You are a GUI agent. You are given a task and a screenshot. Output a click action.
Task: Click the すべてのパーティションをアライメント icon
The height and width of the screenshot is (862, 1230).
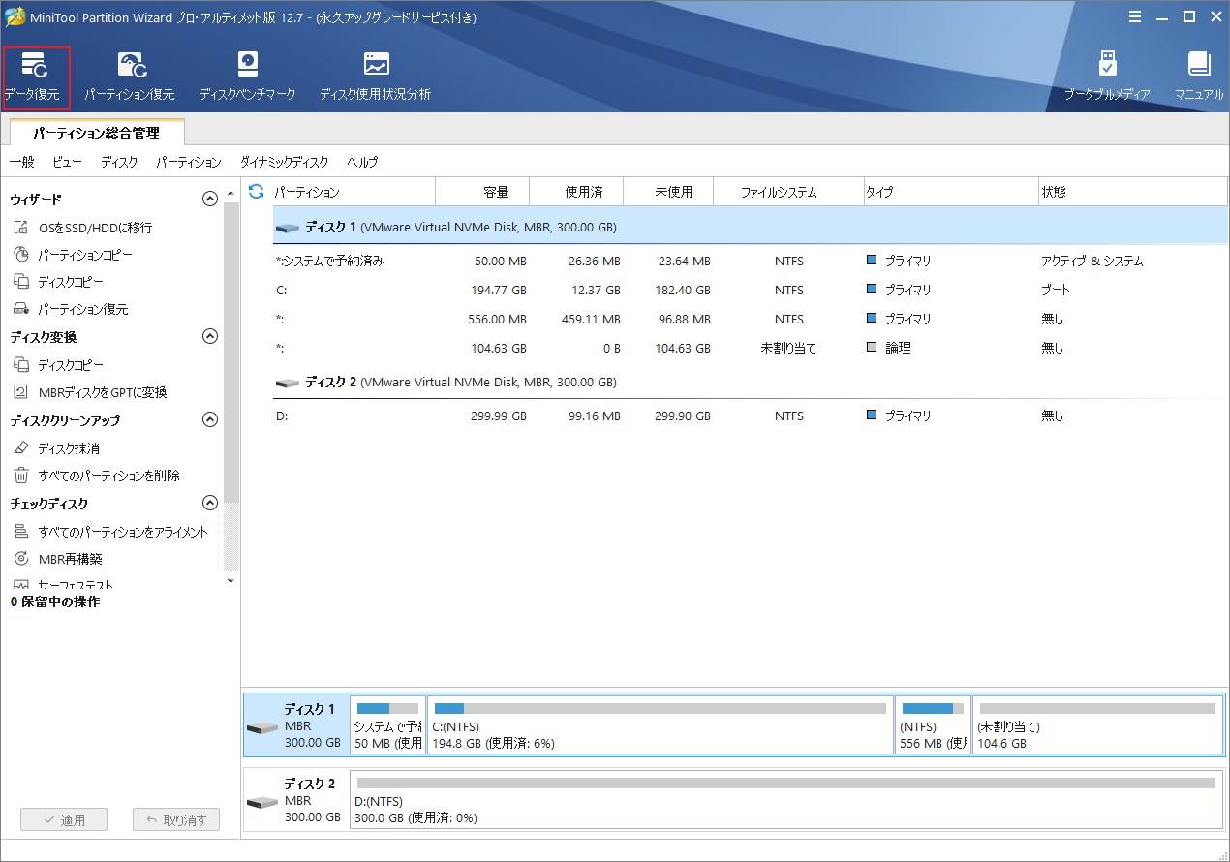tap(21, 532)
